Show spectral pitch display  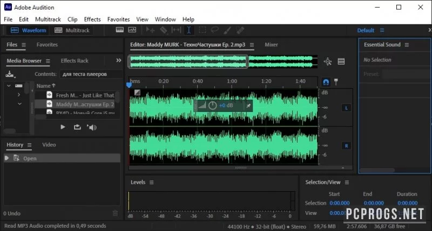pyautogui.click(x=132, y=30)
